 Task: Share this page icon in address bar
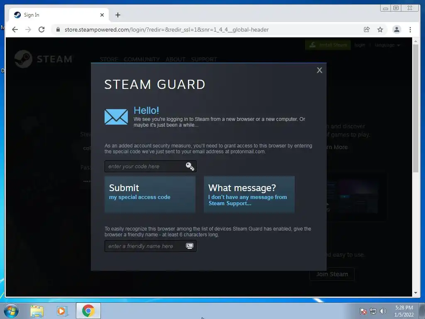coord(366,29)
